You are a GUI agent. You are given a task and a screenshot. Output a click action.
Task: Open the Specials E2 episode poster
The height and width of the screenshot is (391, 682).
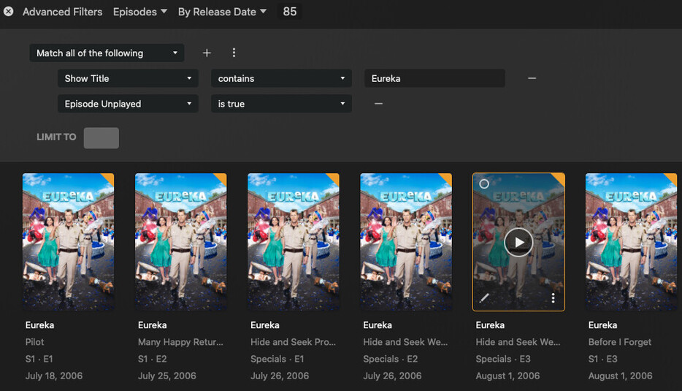tap(406, 242)
